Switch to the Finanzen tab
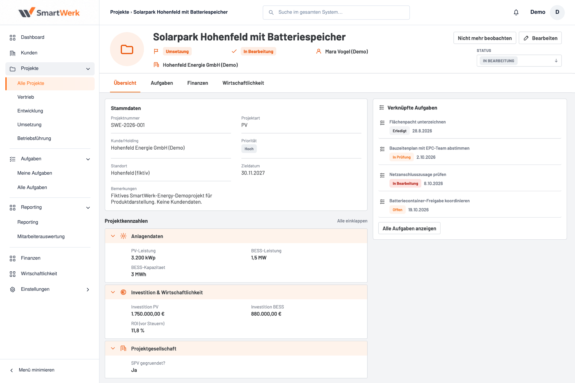 click(198, 83)
